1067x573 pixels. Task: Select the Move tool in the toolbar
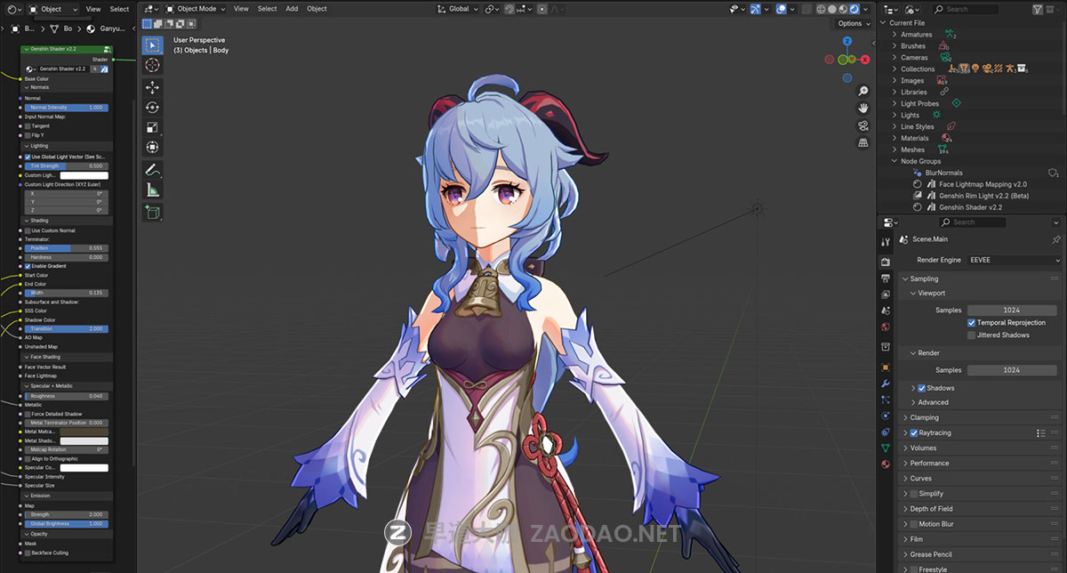click(152, 86)
